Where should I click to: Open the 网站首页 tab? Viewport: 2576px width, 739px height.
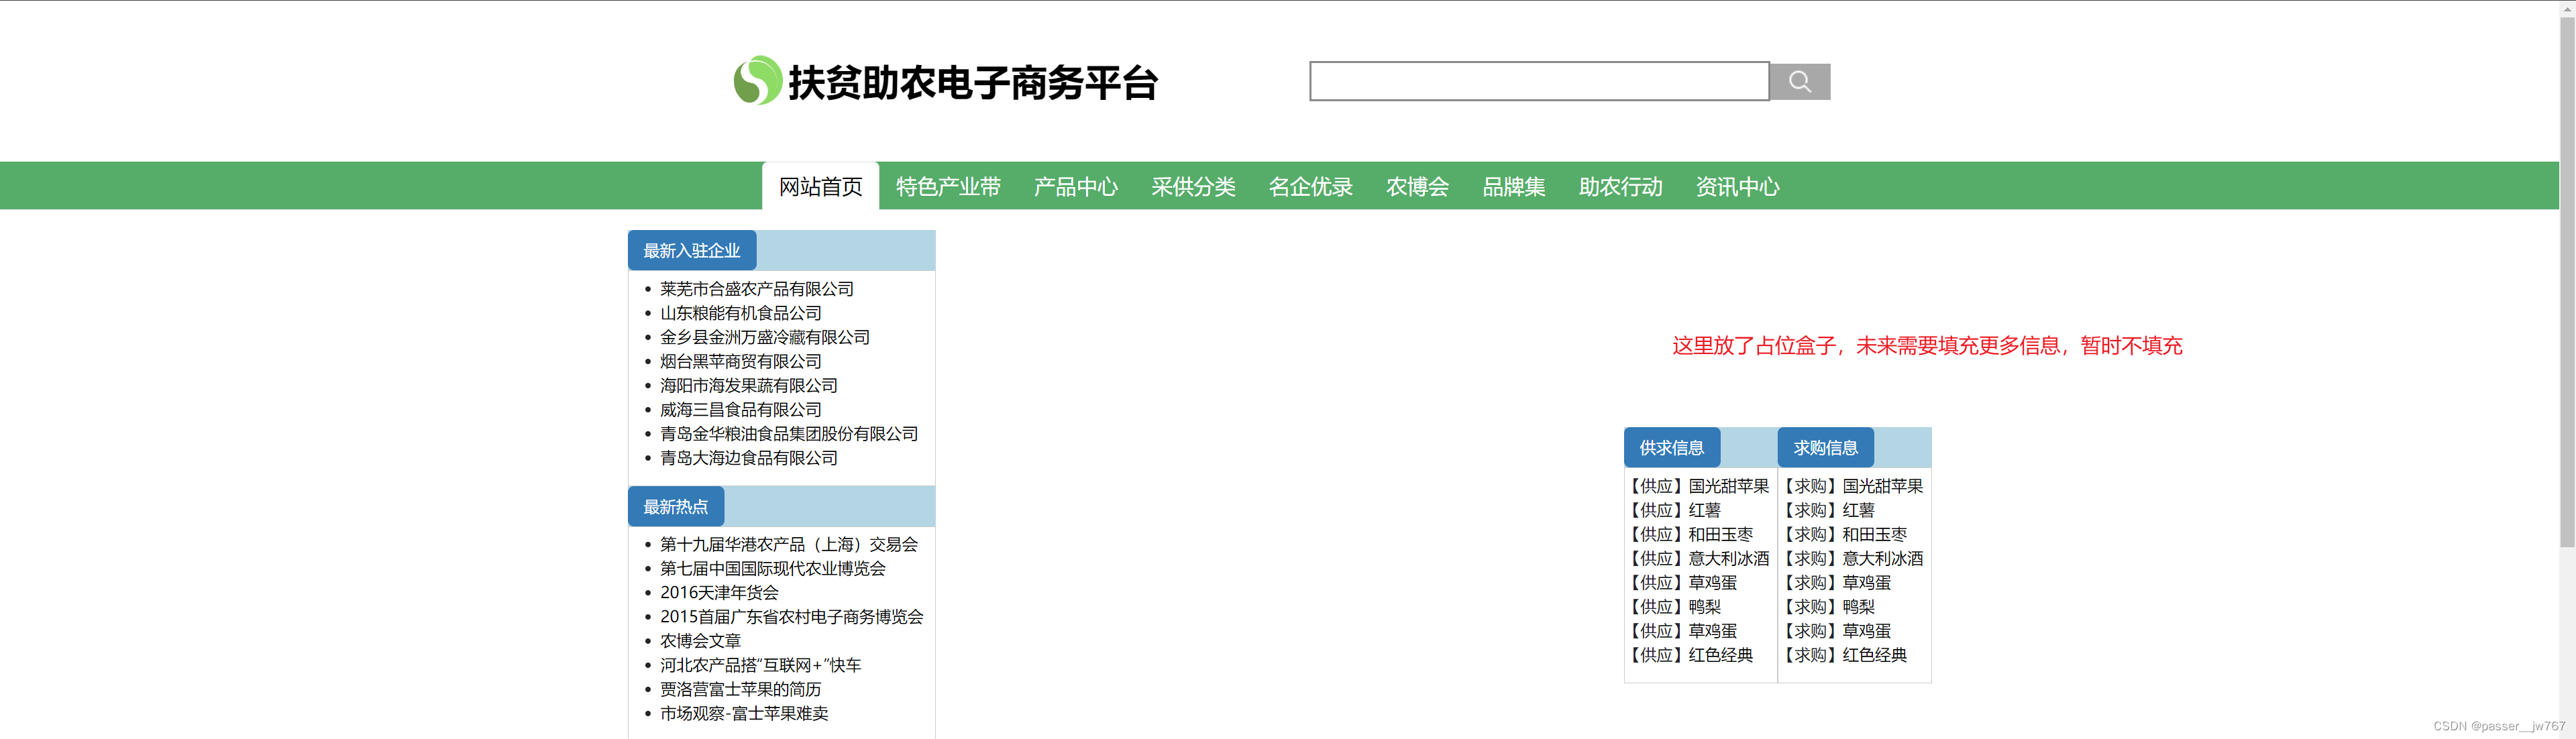[820, 186]
